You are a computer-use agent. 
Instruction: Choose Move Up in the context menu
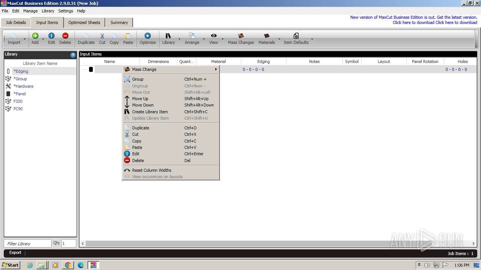171,99
